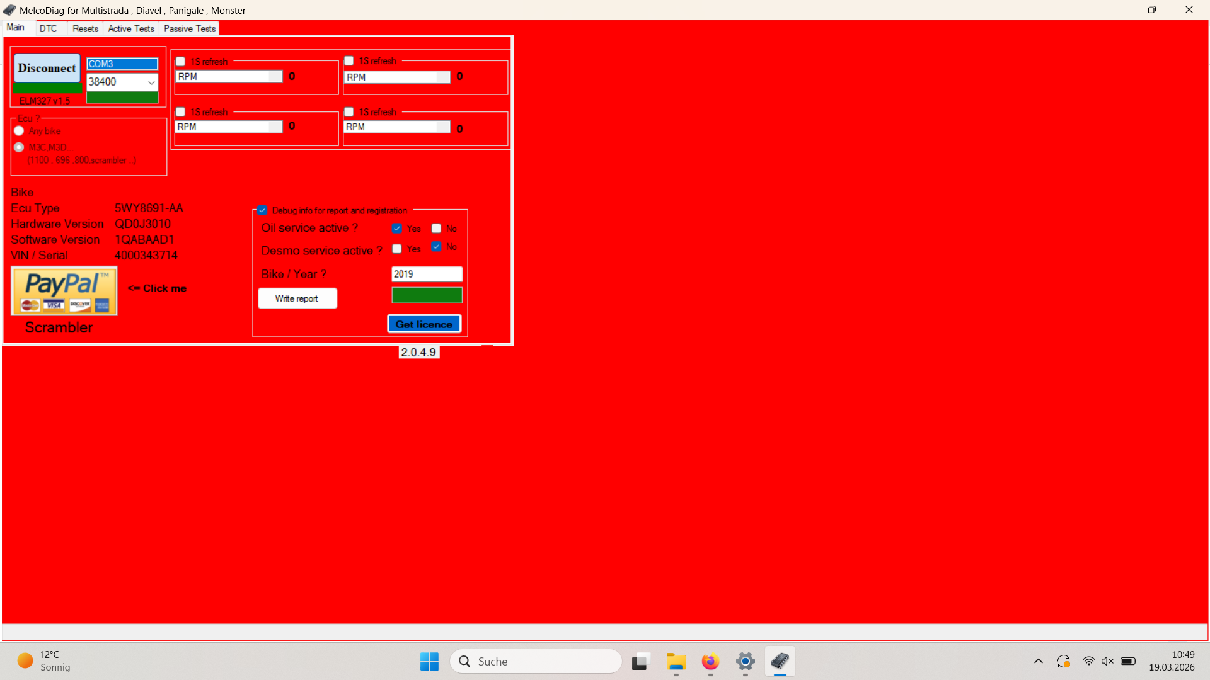Switch to the DTC tab

pos(49,28)
